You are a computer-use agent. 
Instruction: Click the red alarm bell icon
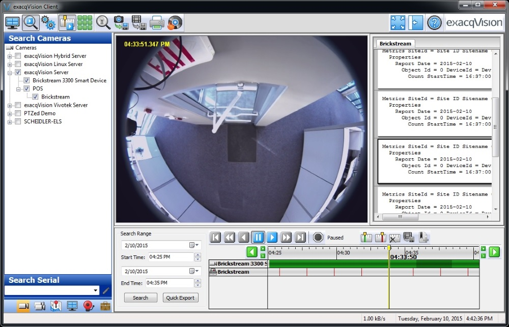tap(88, 306)
